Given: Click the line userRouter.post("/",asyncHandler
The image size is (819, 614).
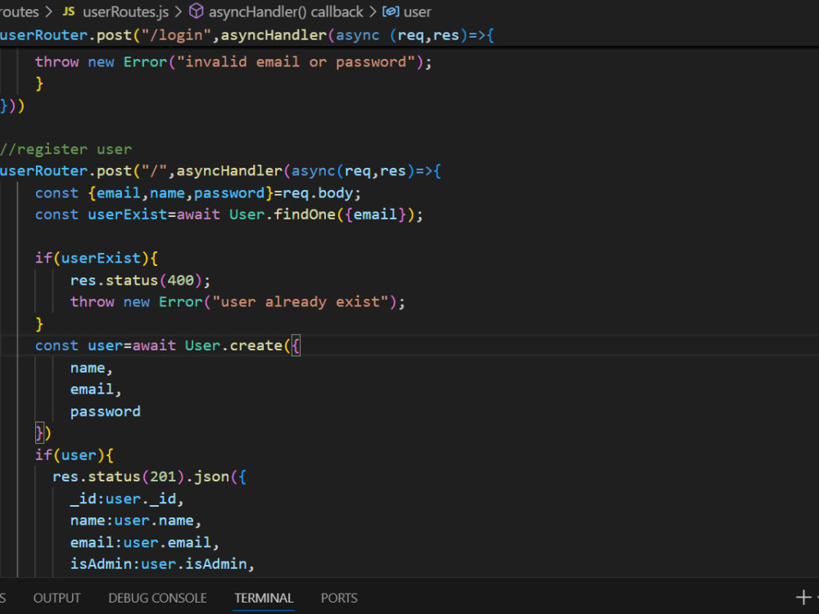Looking at the screenshot, I should click(x=220, y=171).
